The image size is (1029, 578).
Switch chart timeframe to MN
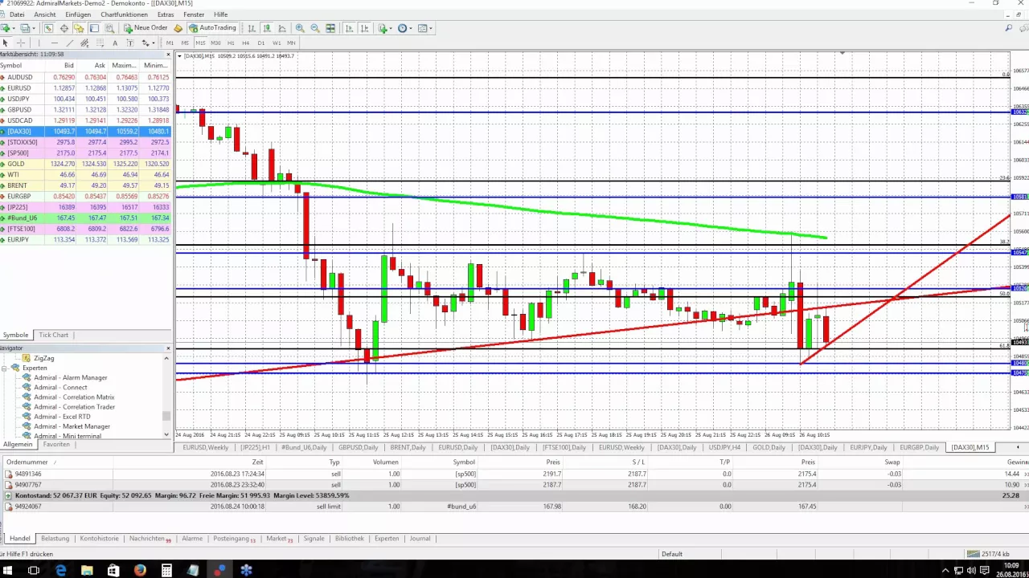point(291,43)
